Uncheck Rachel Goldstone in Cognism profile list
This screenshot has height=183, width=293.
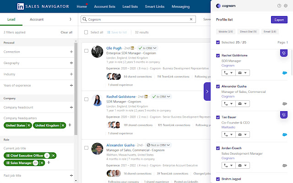[218, 55]
